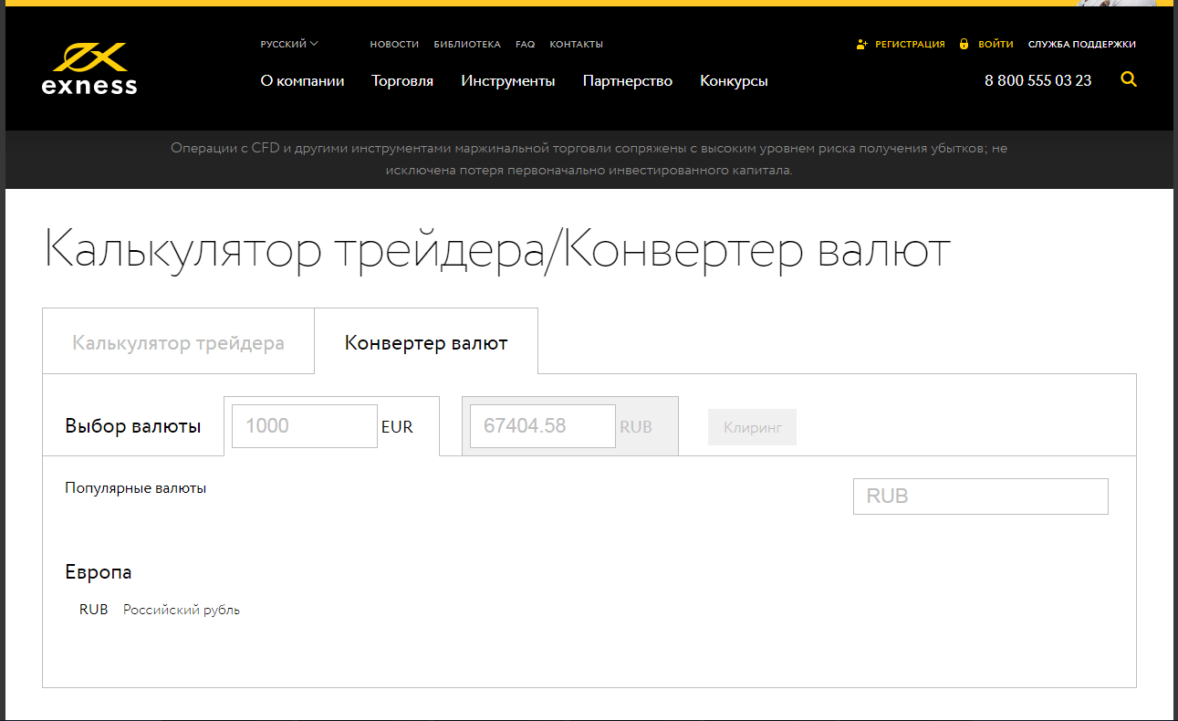
Task: Open the Инструменты menu
Action: pyautogui.click(x=507, y=81)
